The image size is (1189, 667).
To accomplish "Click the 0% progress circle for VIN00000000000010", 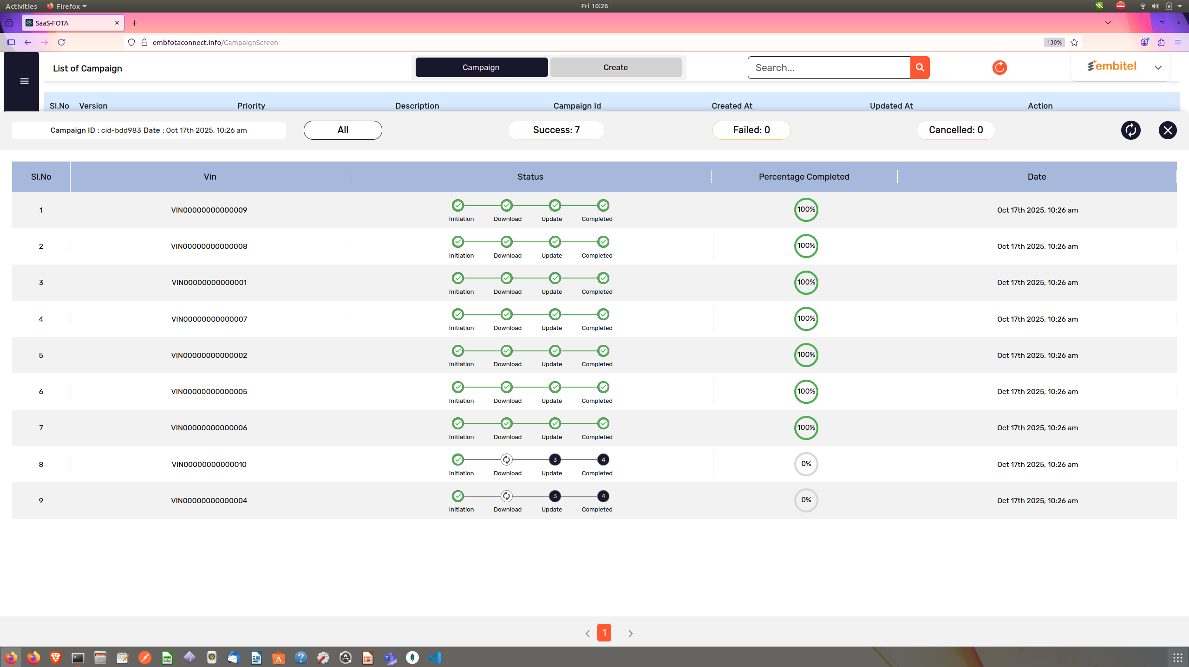I will (806, 464).
